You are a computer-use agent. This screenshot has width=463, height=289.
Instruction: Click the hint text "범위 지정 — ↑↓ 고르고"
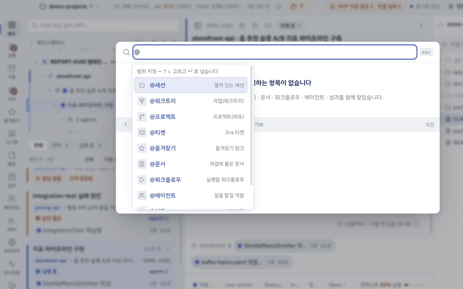pyautogui.click(x=162, y=71)
